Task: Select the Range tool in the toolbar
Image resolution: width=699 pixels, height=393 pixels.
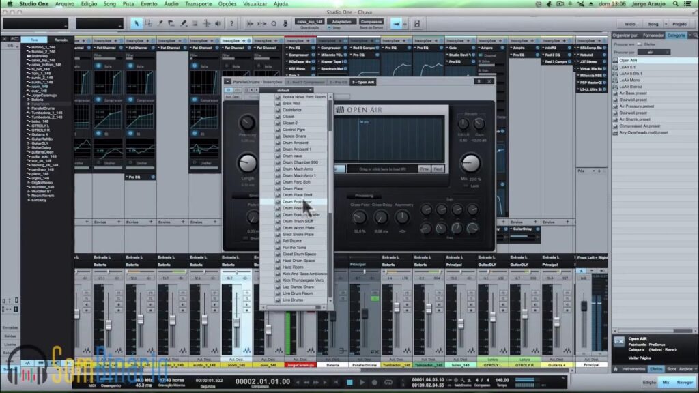Action: [x=148, y=24]
